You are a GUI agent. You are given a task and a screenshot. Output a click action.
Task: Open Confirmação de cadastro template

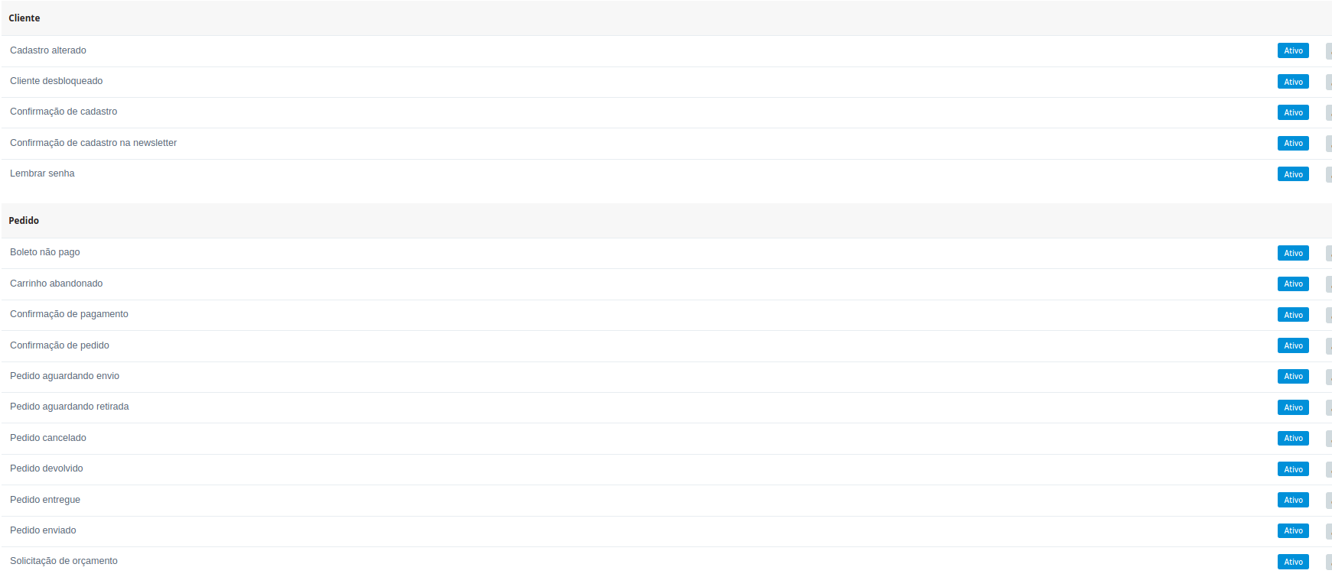point(64,112)
